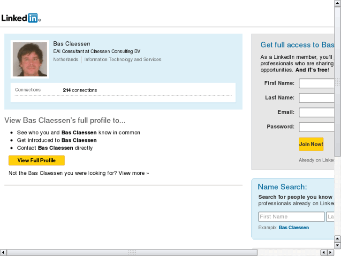Click the 'Already on LinkedIn' link
Screen dimensions: 341x256
pyautogui.click(x=317, y=160)
